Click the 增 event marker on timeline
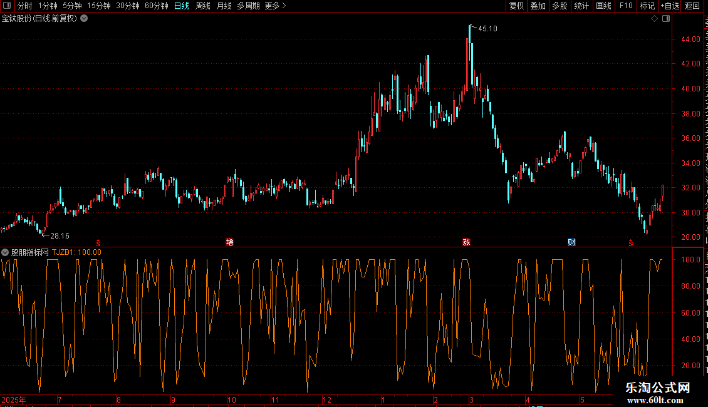The height and width of the screenshot is (407, 708). 229,242
